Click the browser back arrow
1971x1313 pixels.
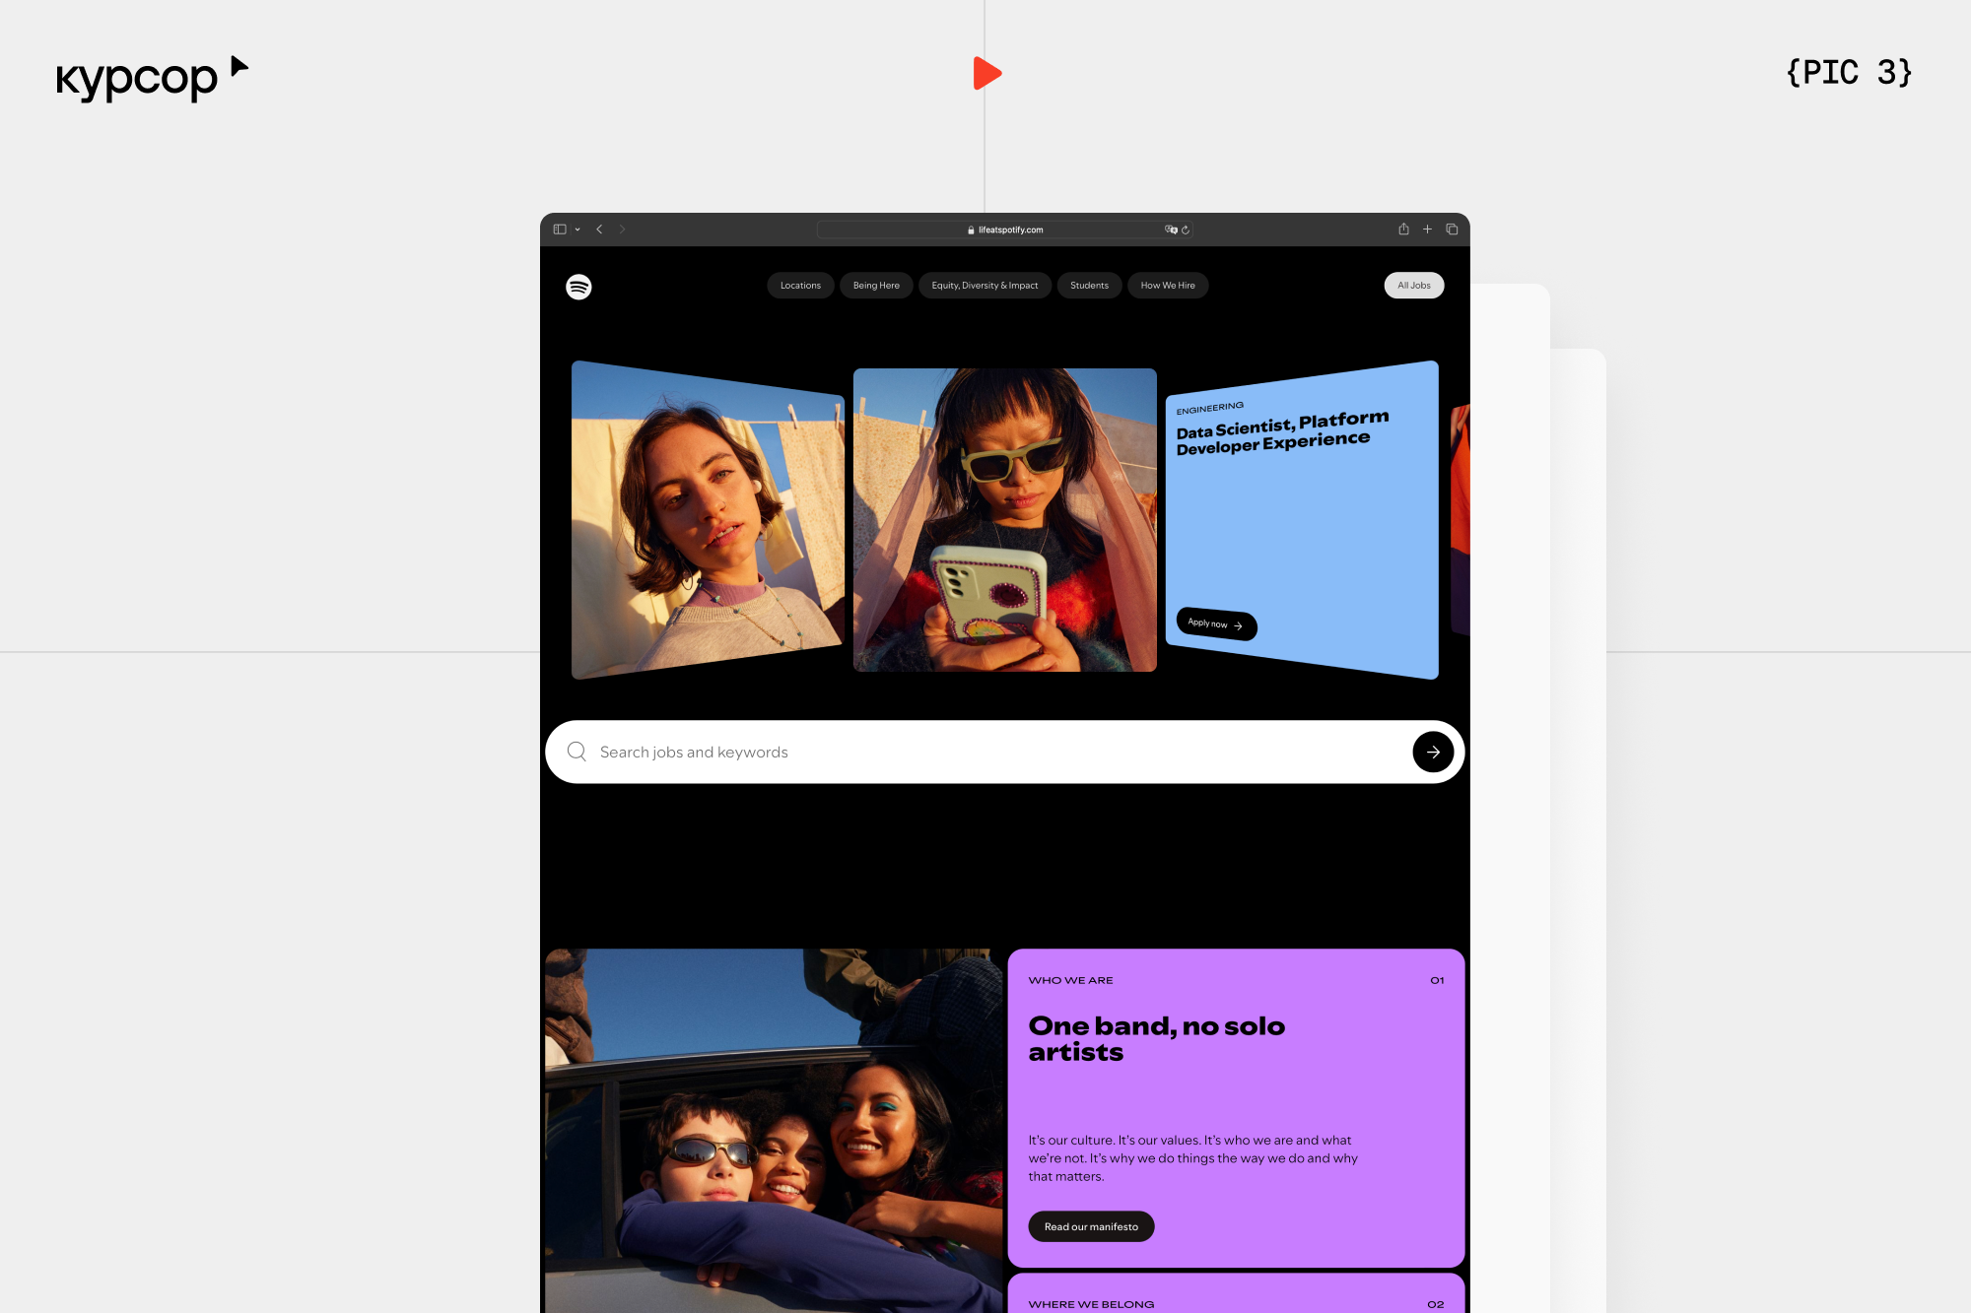tap(599, 230)
